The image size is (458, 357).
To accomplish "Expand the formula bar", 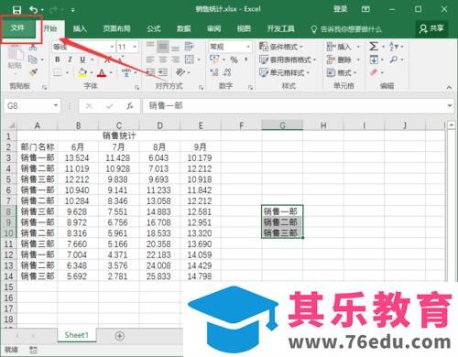I will tap(450, 105).
